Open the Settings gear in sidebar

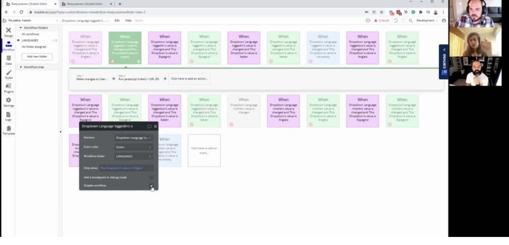click(9, 102)
